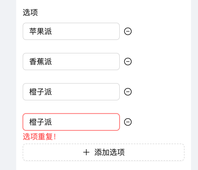Click the 香蕉派 text inside its field

tap(40, 62)
